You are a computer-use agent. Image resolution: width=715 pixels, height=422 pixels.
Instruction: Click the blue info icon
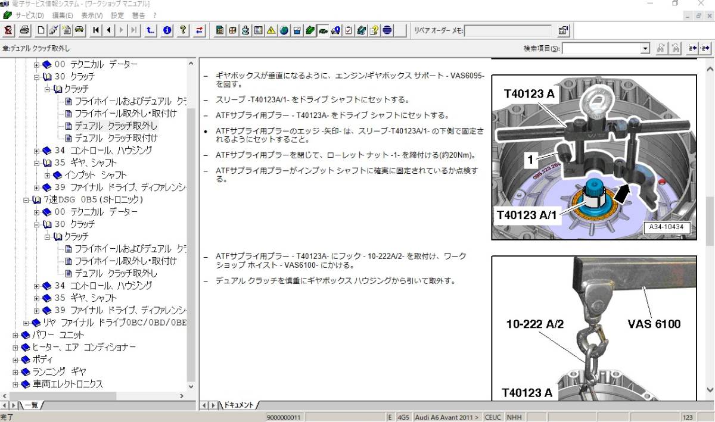[166, 30]
